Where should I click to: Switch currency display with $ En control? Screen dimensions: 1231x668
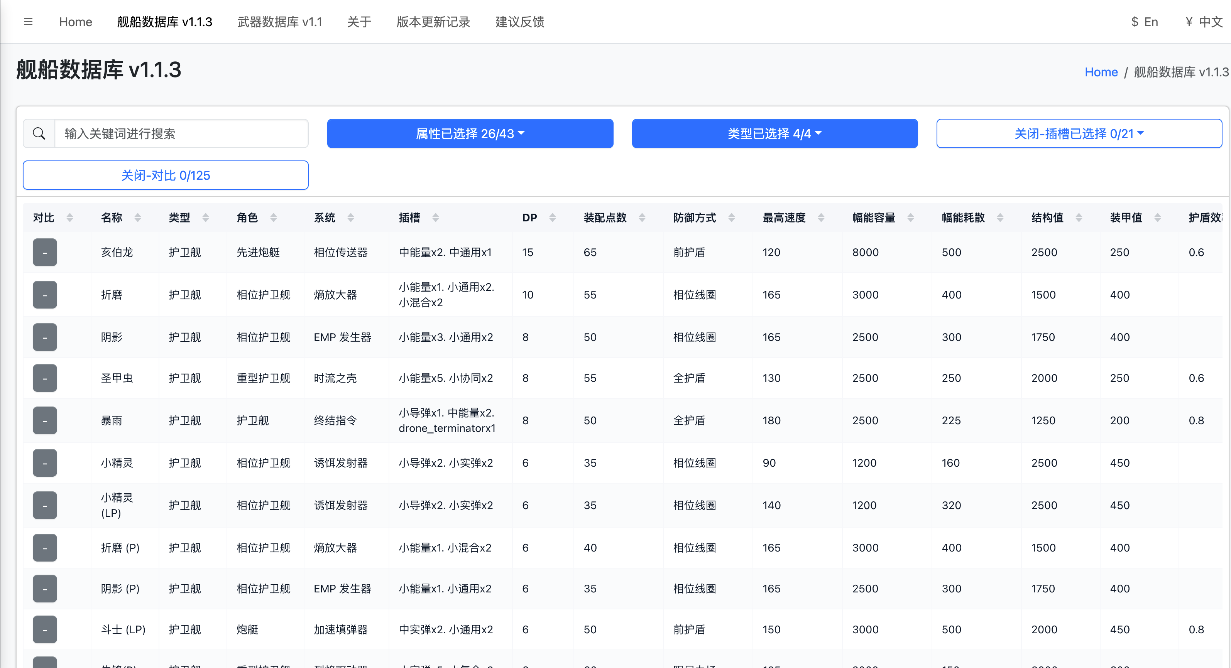1144,22
